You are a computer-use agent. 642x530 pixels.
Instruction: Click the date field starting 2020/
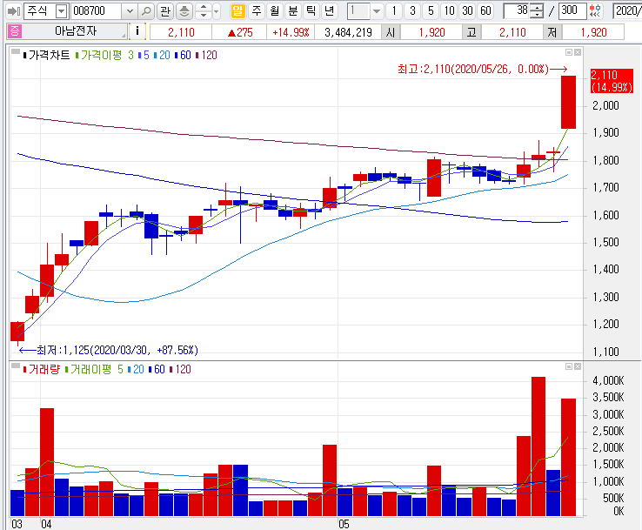[627, 11]
